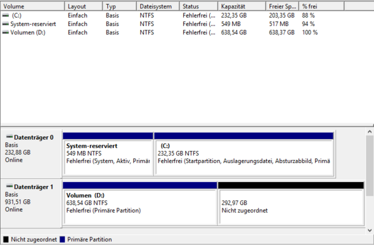Select the (C:) partition block on Datenträger 0
Image resolution: width=374 pixels, height=245 pixels.
click(244, 154)
